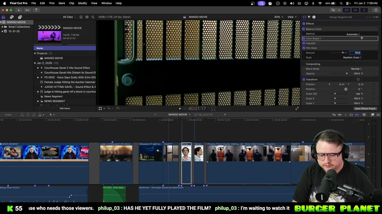This screenshot has height=214, width=382.
Task: Collapse the Jan 2, 2026 group
Action: click(35, 63)
